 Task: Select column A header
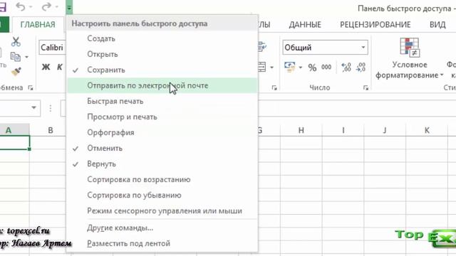click(14, 130)
